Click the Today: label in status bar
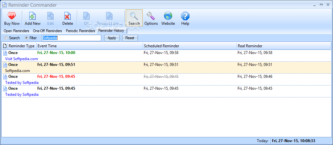Image resolution: width=333 pixels, height=145 pixels. [x=263, y=140]
